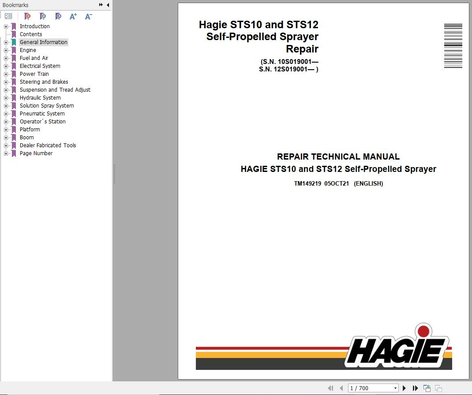The height and width of the screenshot is (395, 472).
Task: Click the bookmark icon beside Contents
Action: pyautogui.click(x=14, y=34)
